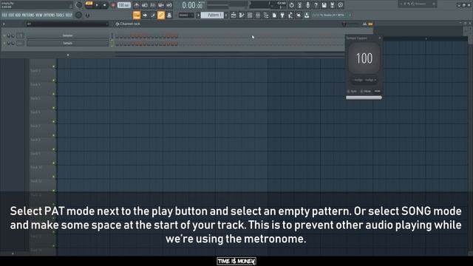Open the channel rack filter dropdown

coord(67,24)
